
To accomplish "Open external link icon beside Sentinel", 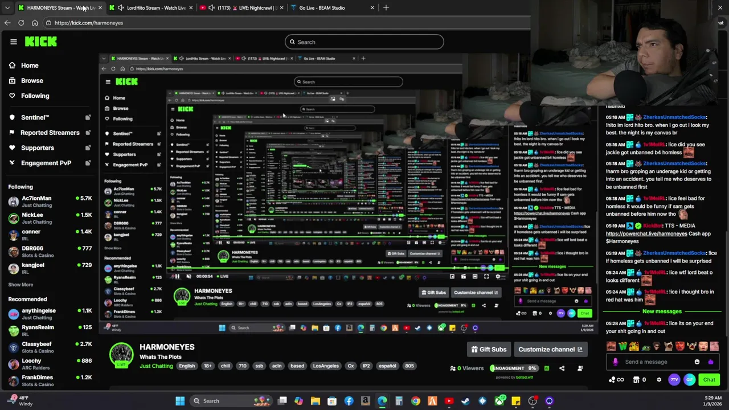I will [x=88, y=117].
